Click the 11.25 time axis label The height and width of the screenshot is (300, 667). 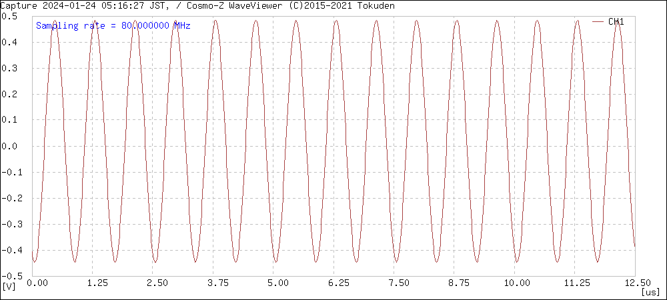pos(575,283)
